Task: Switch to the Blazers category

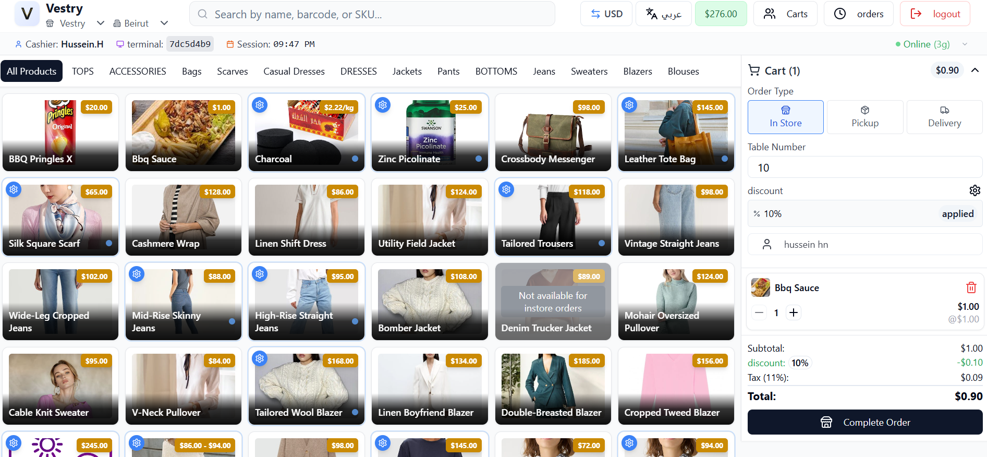Action: [x=638, y=71]
